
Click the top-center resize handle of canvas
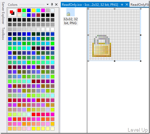pyautogui.click(x=114, y=9)
